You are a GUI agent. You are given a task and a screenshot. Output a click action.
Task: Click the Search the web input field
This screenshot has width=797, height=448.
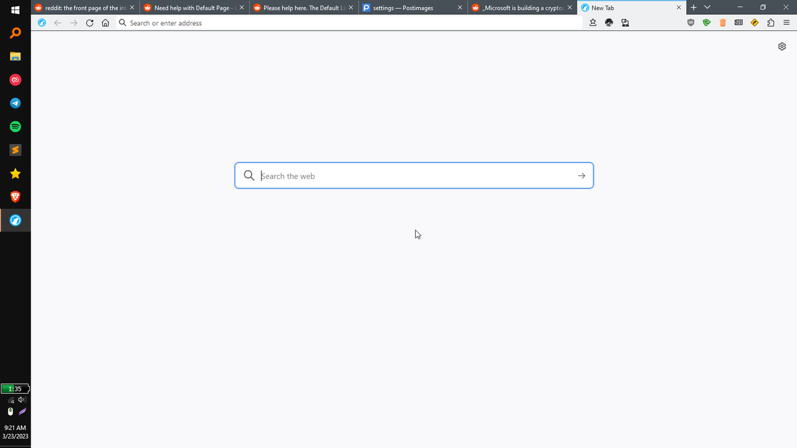(x=411, y=175)
